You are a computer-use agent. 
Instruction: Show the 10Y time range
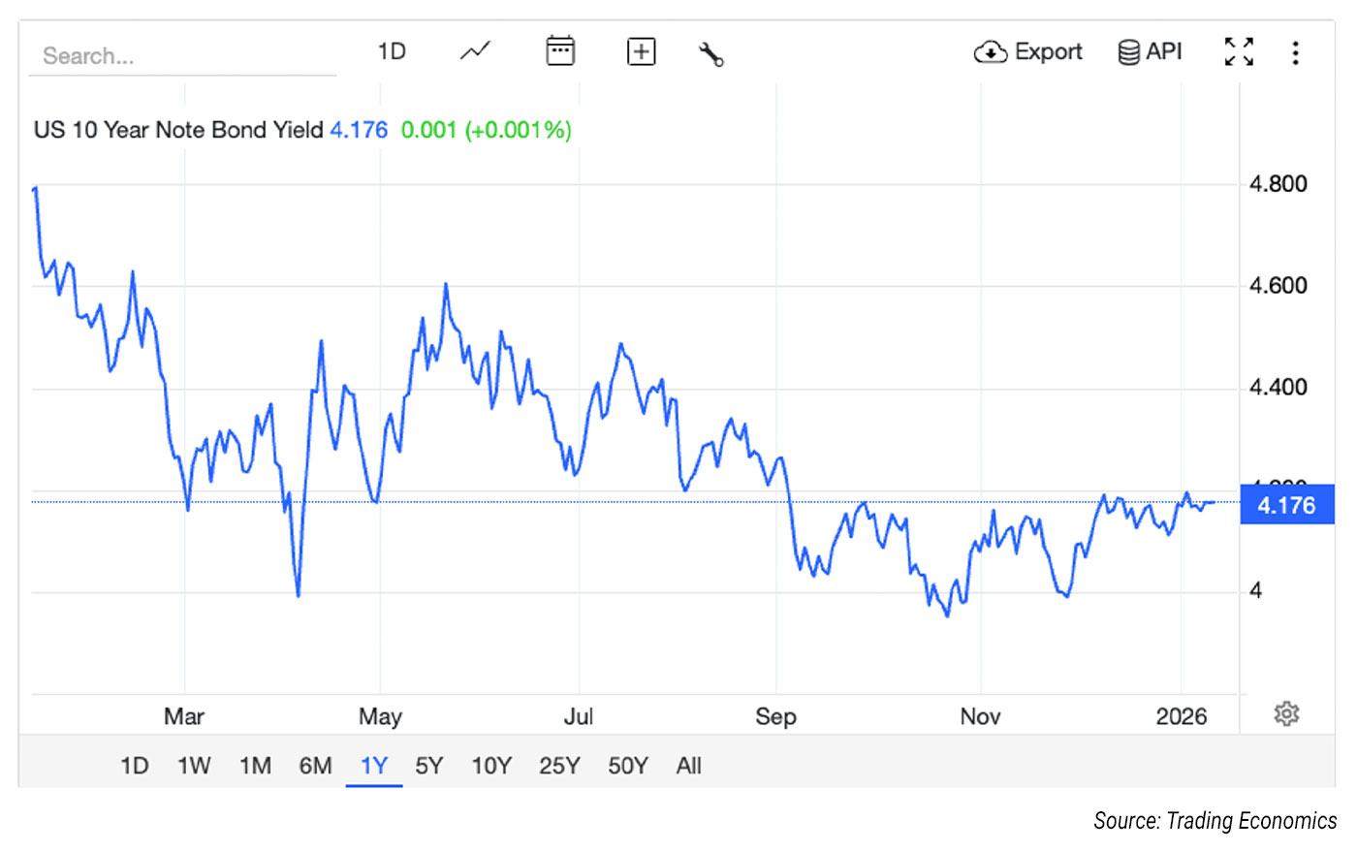[491, 766]
